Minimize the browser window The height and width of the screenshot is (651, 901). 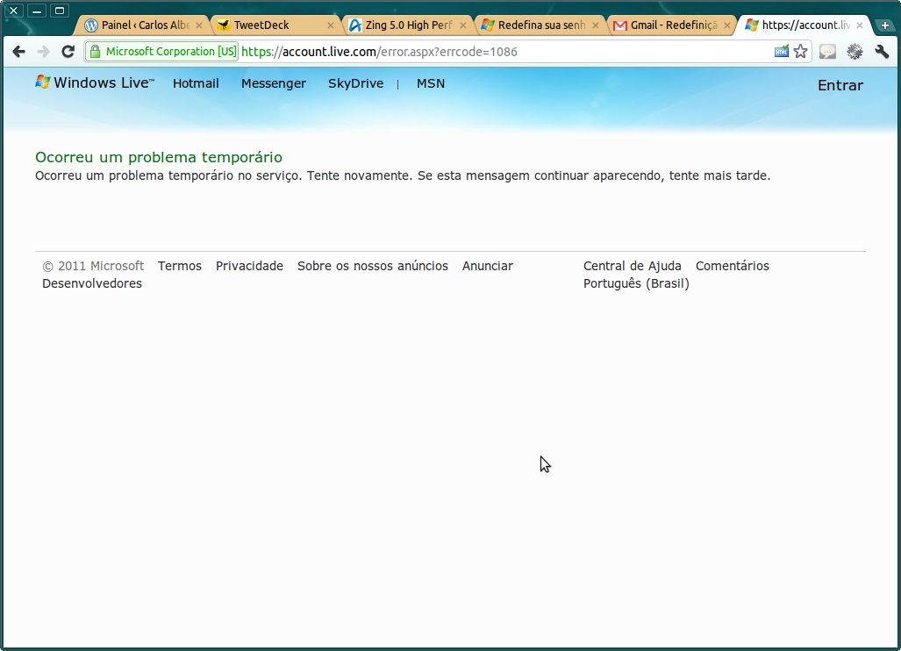point(36,11)
